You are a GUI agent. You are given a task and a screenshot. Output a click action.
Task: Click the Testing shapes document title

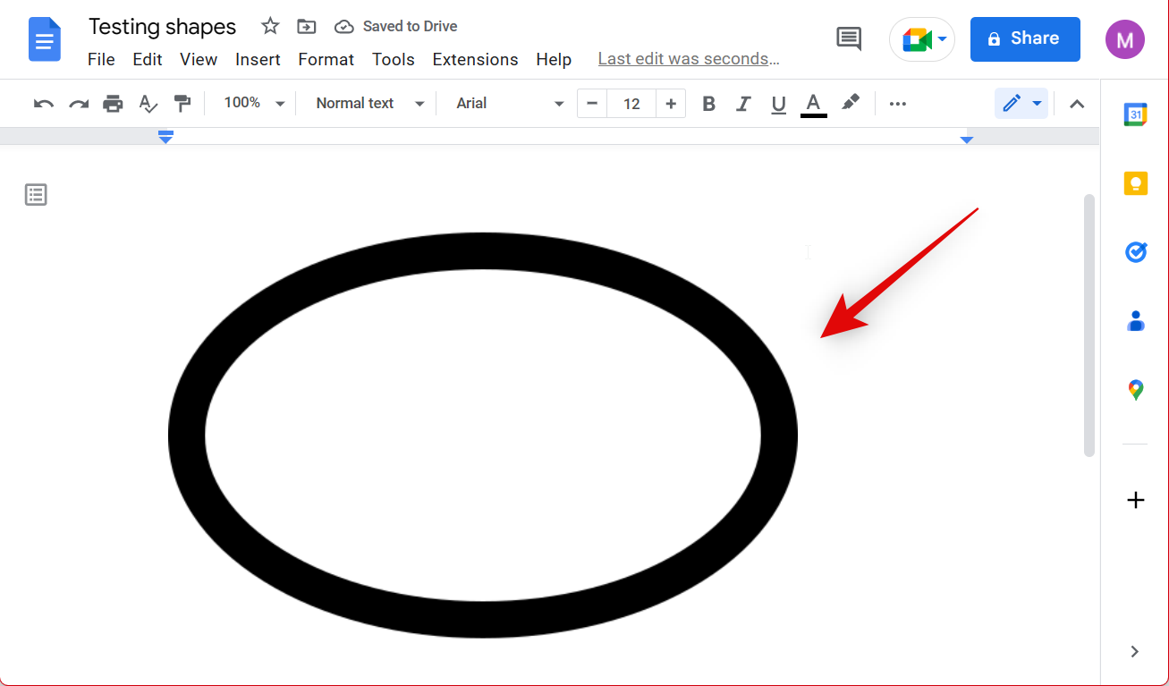tap(163, 27)
